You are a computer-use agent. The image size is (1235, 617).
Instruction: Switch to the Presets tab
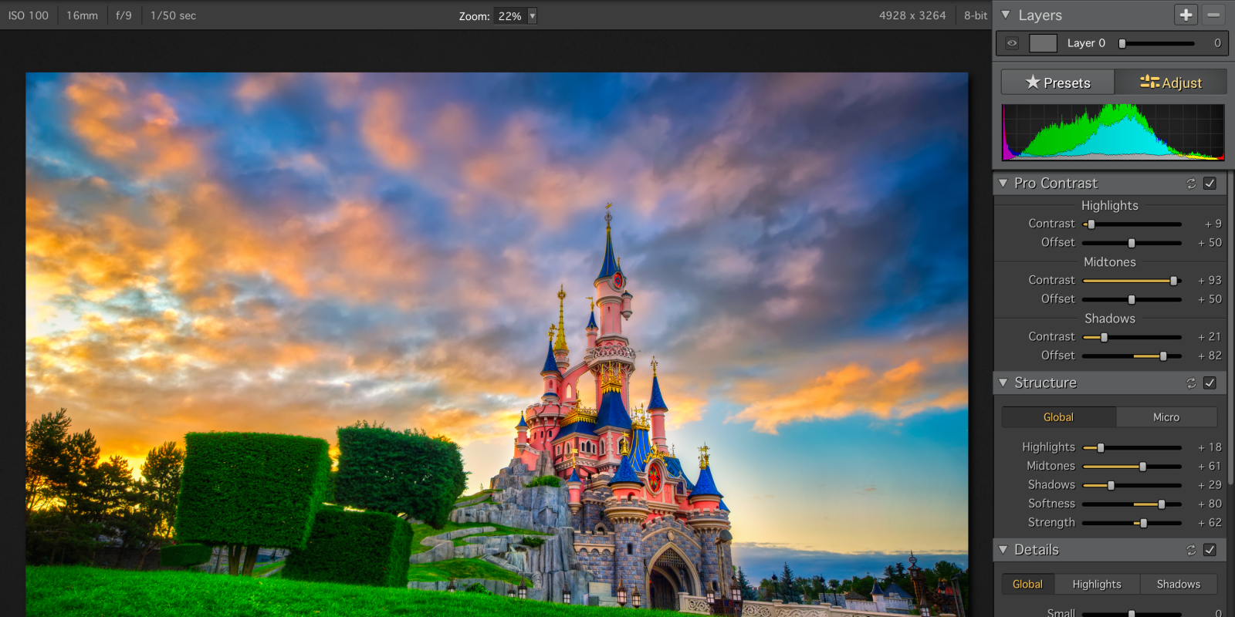[x=1057, y=83]
